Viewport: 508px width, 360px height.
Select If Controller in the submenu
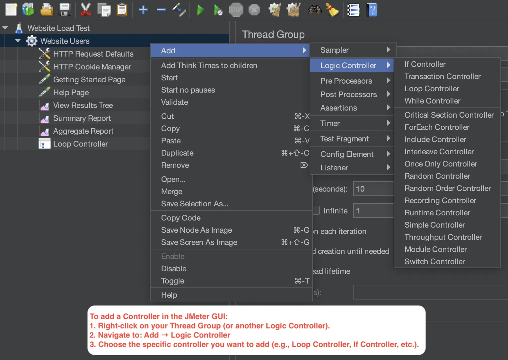point(425,64)
